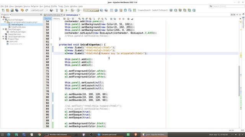Screen dimensions: 245x137
Task: Select the Source view button
Action: [47, 19]
